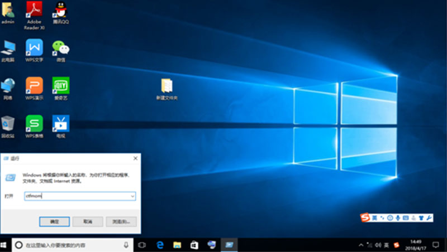Open the volume control in system tray

coord(377,245)
